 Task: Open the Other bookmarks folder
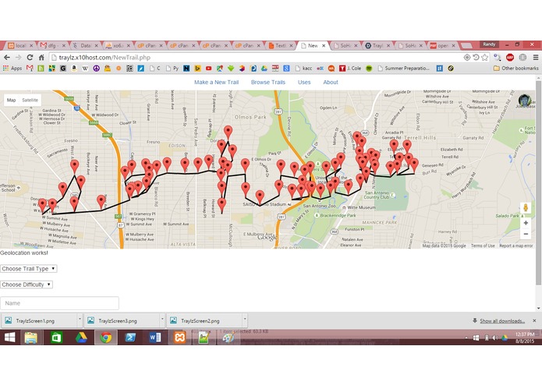pos(515,69)
